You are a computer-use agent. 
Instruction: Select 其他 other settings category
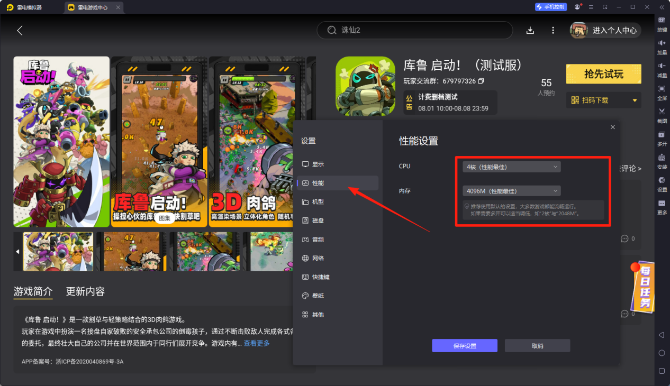click(338, 314)
